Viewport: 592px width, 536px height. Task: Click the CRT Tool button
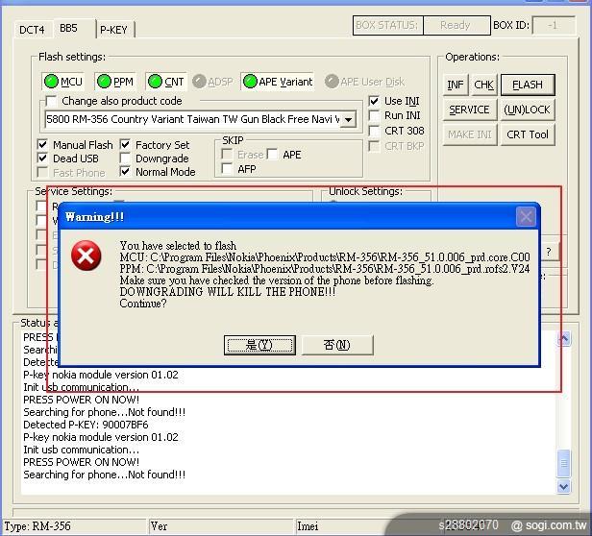pos(527,134)
